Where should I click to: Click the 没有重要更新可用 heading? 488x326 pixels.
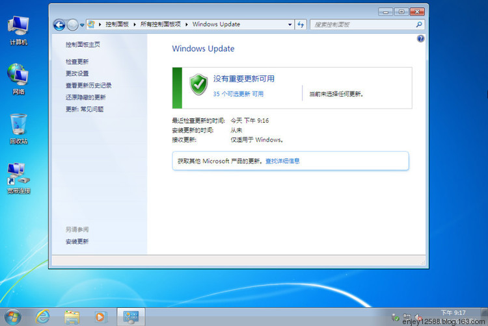tap(244, 79)
